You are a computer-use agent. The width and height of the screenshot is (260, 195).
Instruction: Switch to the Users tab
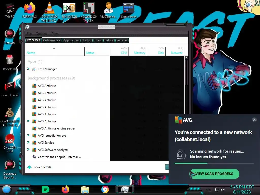pos(98,40)
